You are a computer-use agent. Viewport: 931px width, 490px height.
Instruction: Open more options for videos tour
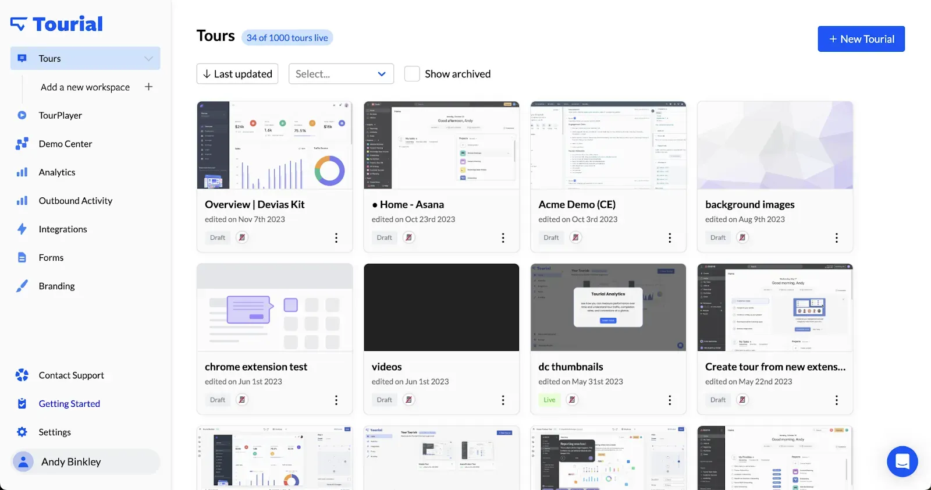coord(503,400)
